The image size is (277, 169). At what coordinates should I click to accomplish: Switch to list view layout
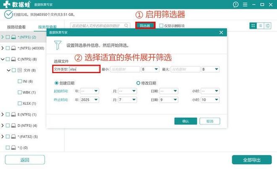(260, 26)
